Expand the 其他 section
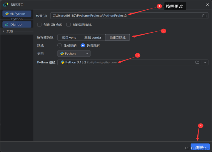Image resolution: width=212 pixels, height=152 pixels. 3,31
